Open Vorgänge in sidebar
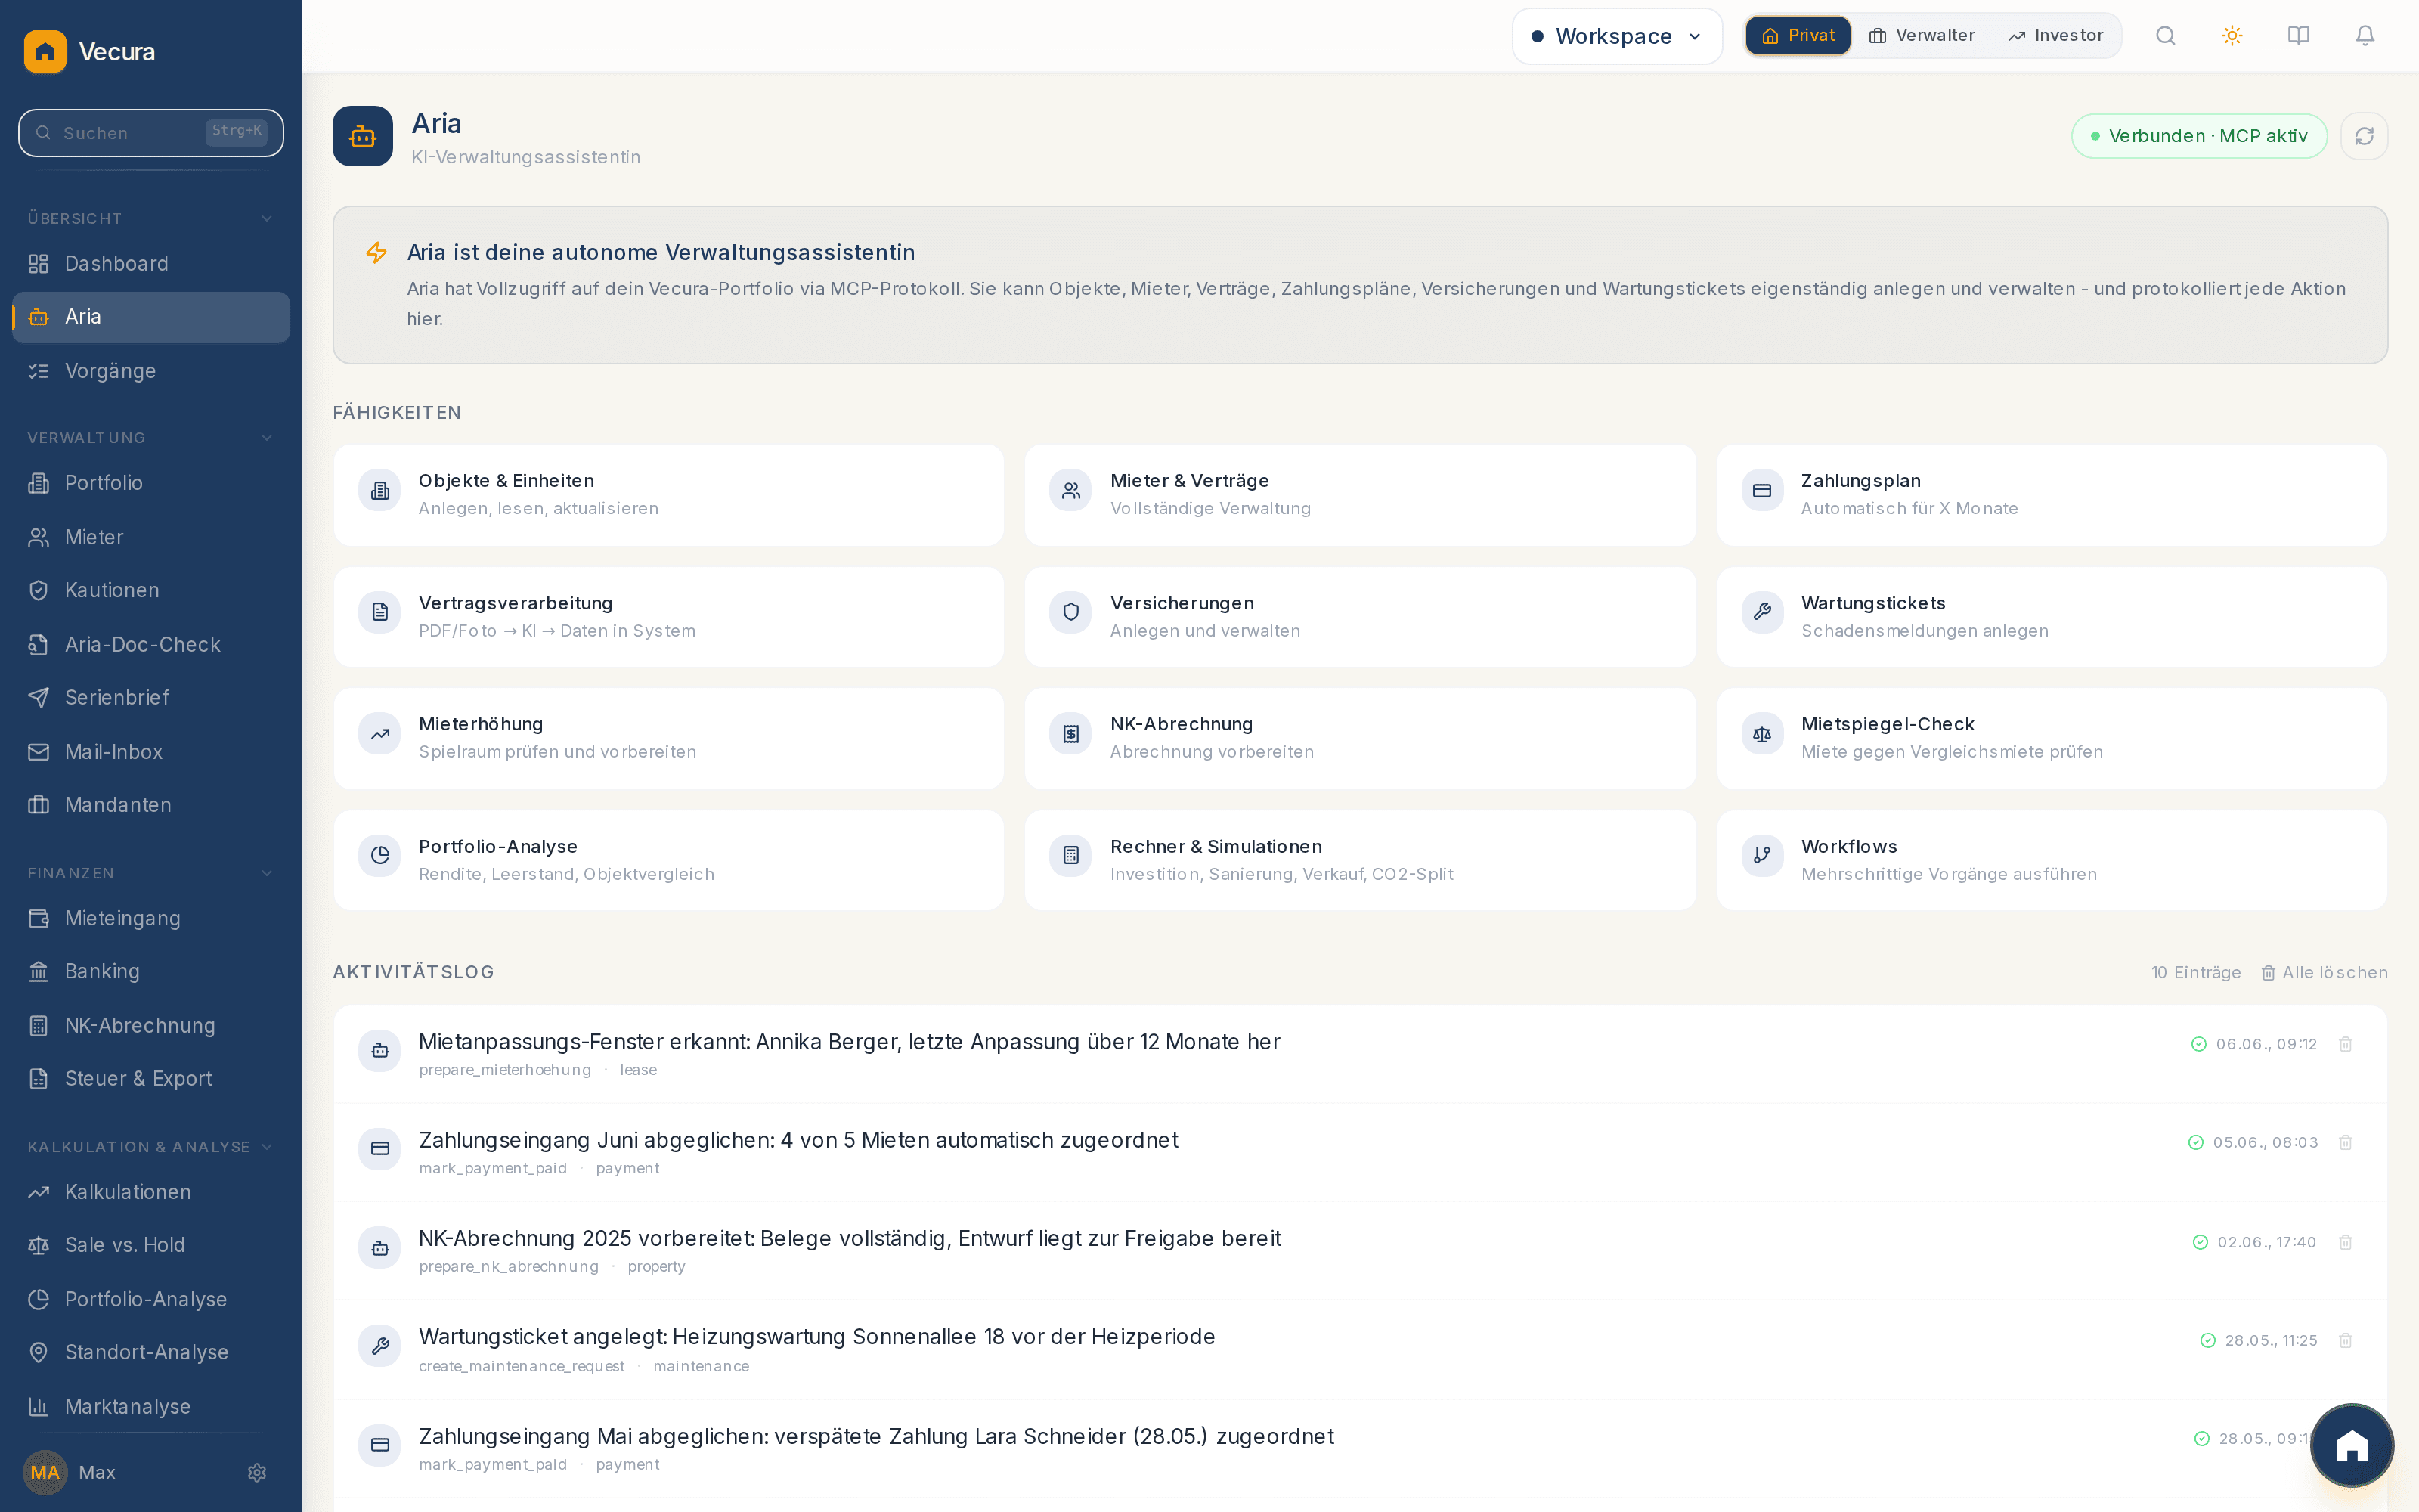The height and width of the screenshot is (1512, 2419). (x=151, y=371)
